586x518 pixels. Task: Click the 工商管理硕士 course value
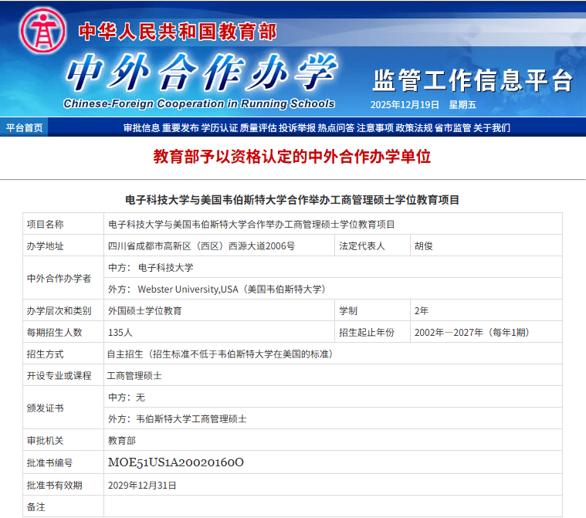point(134,376)
